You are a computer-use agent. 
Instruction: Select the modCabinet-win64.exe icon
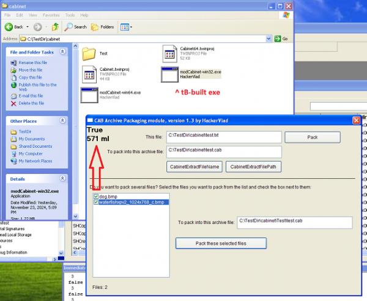(x=89, y=95)
